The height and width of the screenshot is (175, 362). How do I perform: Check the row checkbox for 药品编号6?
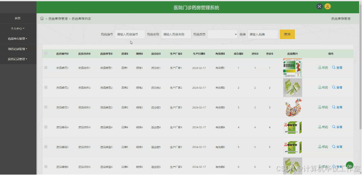46,167
